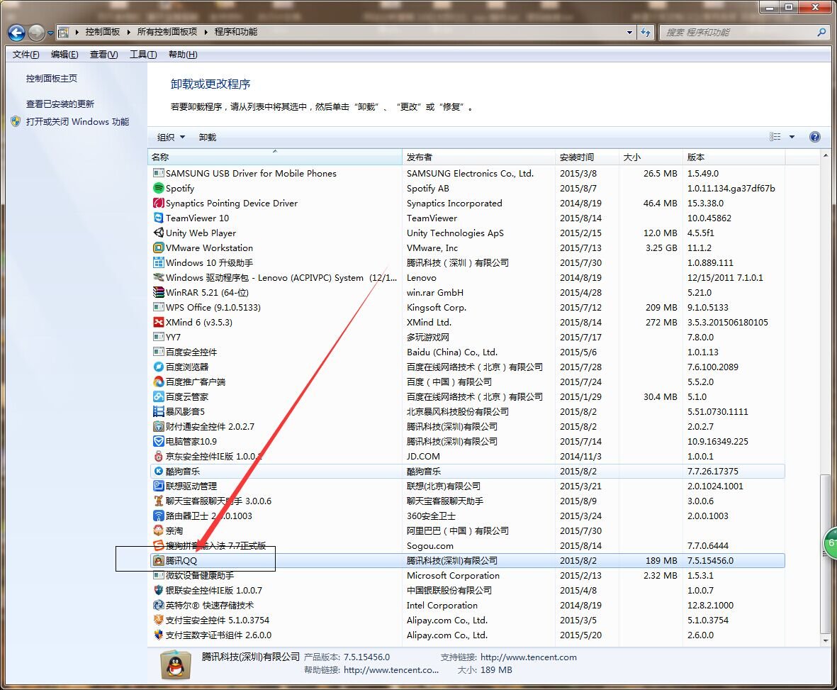
Task: Open 打开或关闭 Windows 功能 link
Action: [x=77, y=122]
